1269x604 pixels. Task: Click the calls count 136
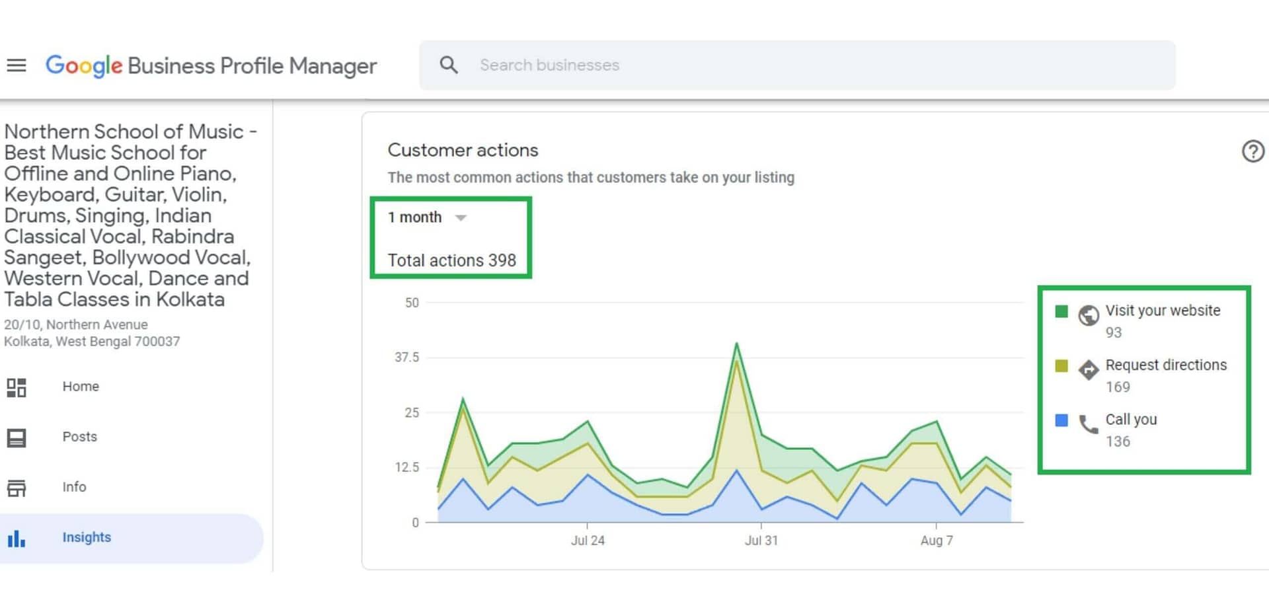[x=1118, y=441]
